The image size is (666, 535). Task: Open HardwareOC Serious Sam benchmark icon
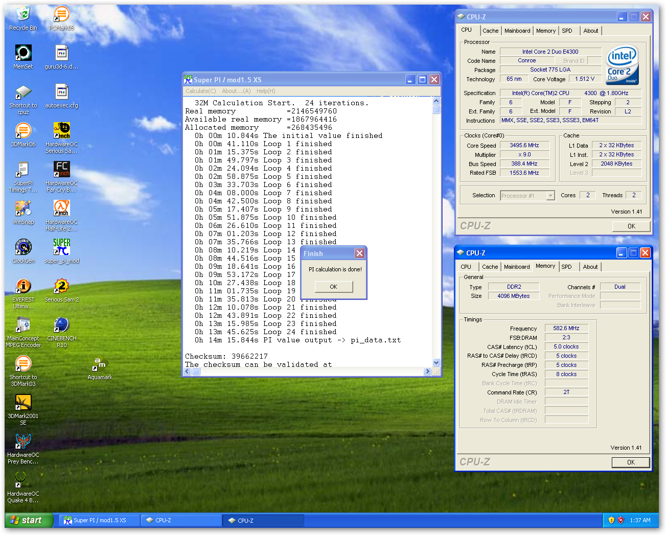click(x=62, y=138)
